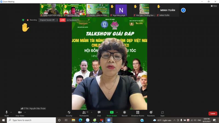The height and width of the screenshot is (123, 219).
Task: Select MINH TUẤN participant tile
Action: (x=168, y=10)
